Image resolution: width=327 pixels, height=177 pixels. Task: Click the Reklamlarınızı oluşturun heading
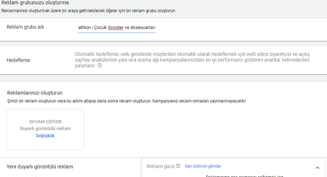[35, 93]
